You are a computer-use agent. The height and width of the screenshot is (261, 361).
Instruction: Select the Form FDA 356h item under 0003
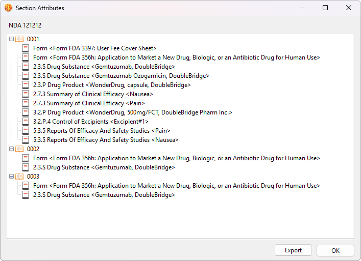[177, 186]
